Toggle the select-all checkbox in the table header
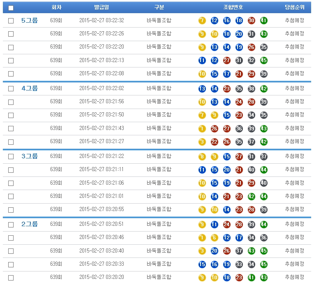This screenshot has height=283, width=314. [11, 8]
